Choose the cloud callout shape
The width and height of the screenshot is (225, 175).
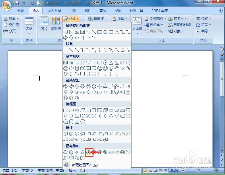[x=83, y=134]
